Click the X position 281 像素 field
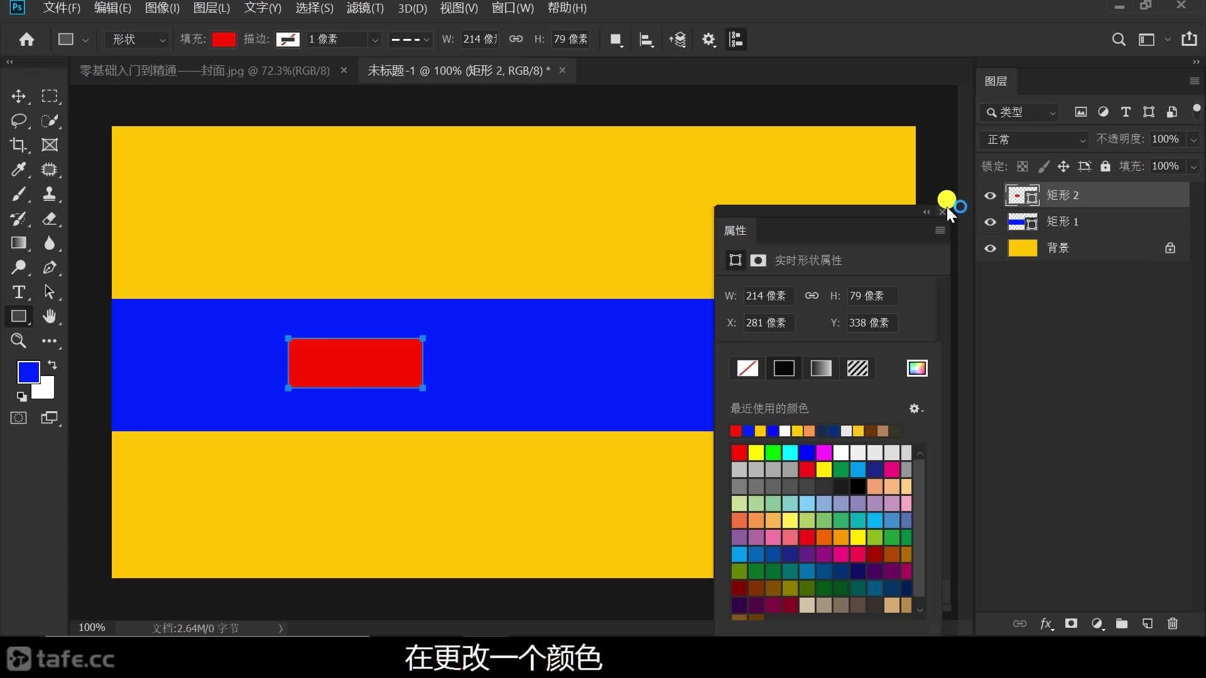Viewport: 1206px width, 678px height. (769, 323)
